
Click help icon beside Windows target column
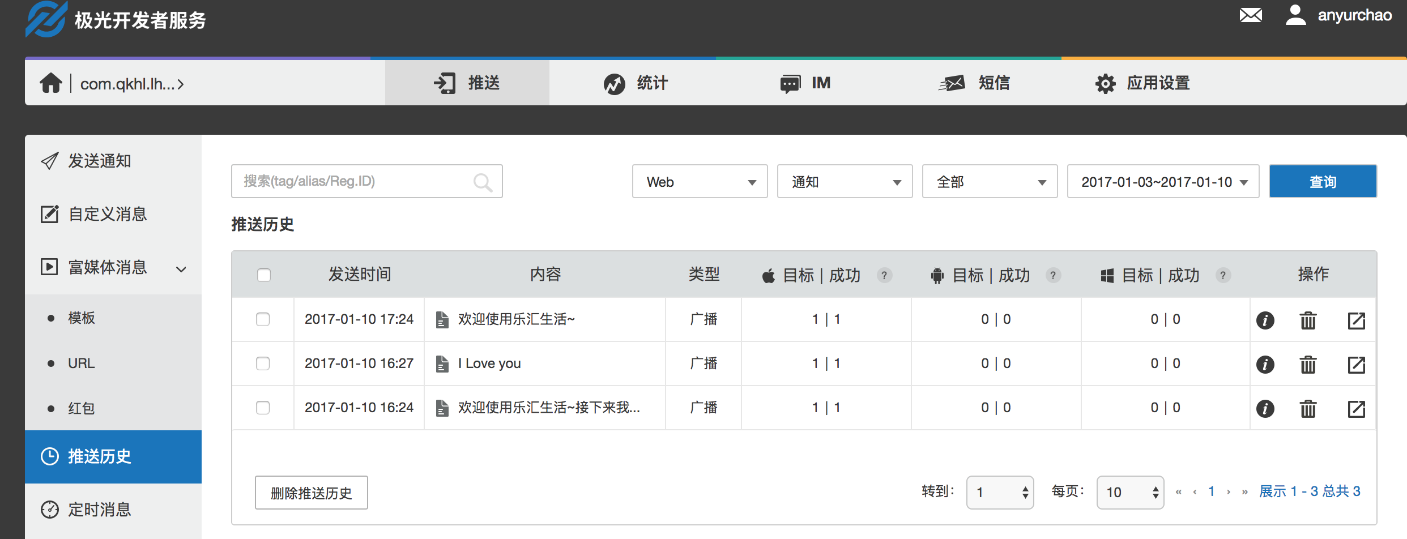[1223, 275]
